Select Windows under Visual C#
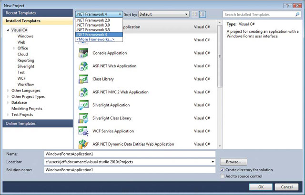This screenshot has height=195, width=305. coord(25,36)
